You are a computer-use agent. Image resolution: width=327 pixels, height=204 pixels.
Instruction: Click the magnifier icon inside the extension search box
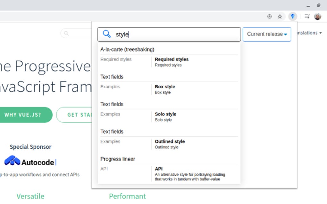pyautogui.click(x=106, y=34)
